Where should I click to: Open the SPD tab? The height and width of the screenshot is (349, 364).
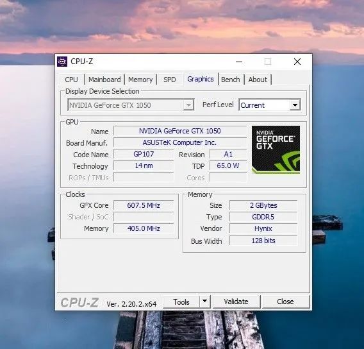pos(169,80)
